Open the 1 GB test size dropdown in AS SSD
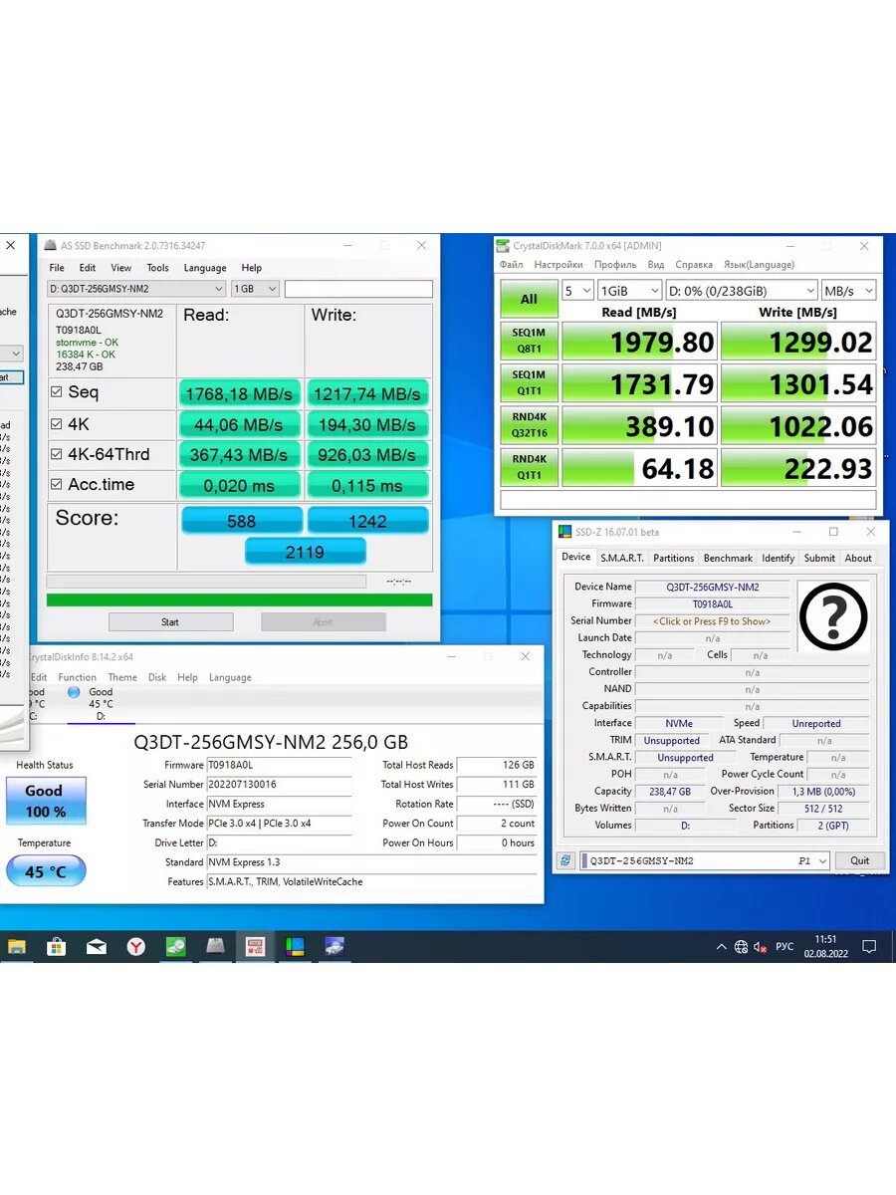 click(256, 289)
